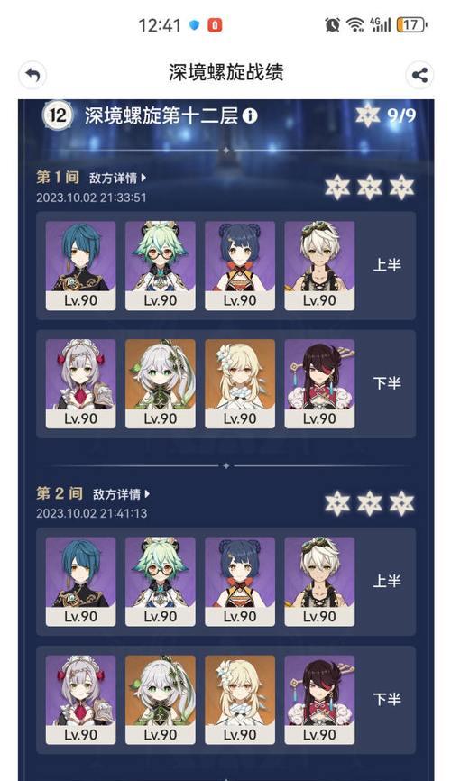
Task: Tap the share icon at top right
Action: coord(419,75)
